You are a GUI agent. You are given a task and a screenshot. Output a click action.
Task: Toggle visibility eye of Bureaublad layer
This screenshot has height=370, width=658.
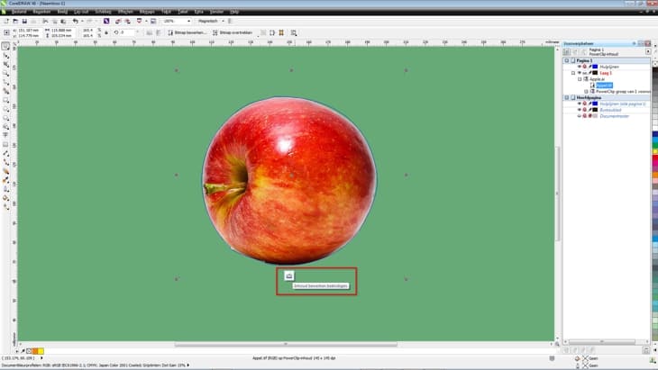[x=579, y=109]
